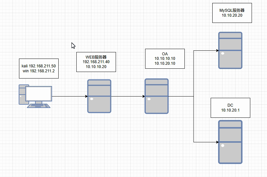The width and height of the screenshot is (267, 177).
Task: Click the WEB服务器 server icon
Action: (x=99, y=96)
